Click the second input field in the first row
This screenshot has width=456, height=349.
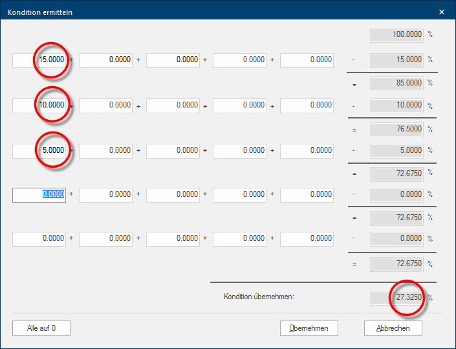click(x=105, y=60)
